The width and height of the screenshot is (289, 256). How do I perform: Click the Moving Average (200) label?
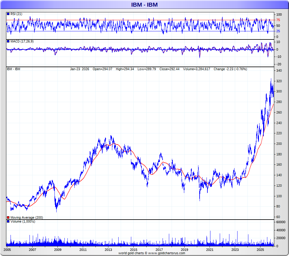coord(27,217)
